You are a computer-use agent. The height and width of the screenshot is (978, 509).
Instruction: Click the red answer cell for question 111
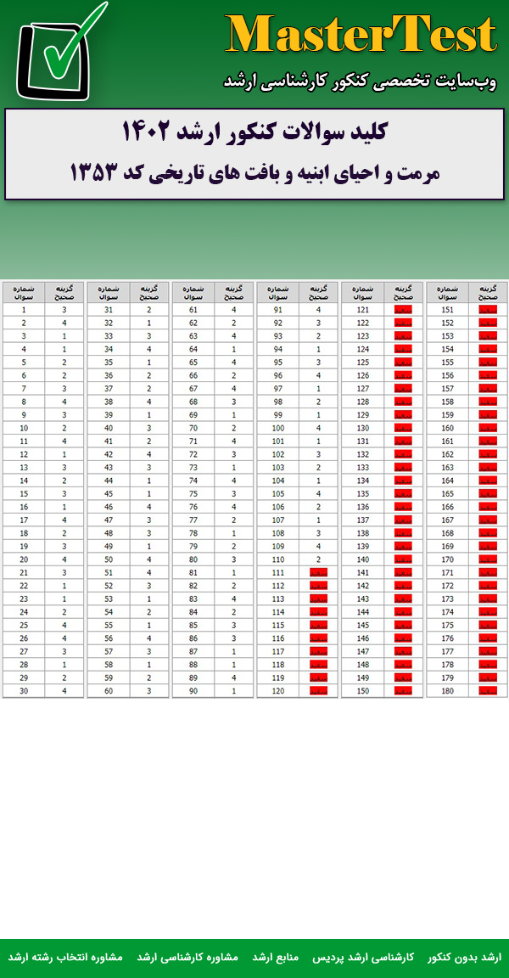coord(318,573)
